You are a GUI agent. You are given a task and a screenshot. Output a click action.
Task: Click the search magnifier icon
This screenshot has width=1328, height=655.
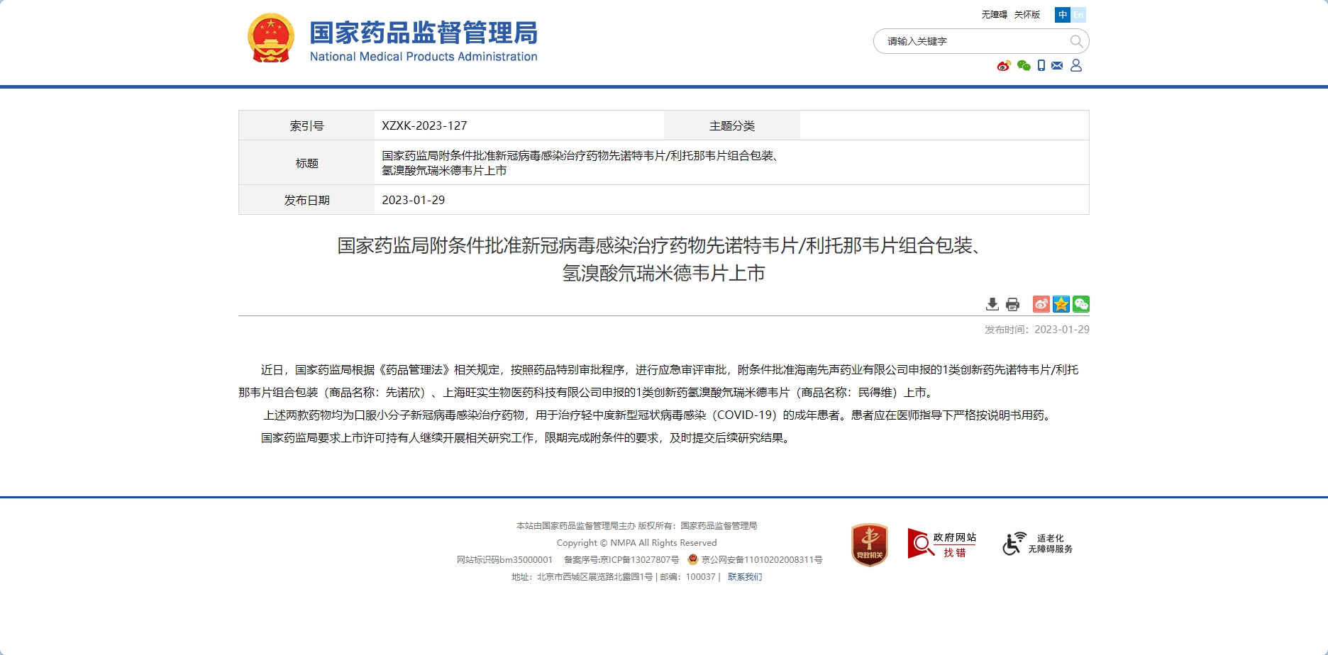click(1076, 41)
